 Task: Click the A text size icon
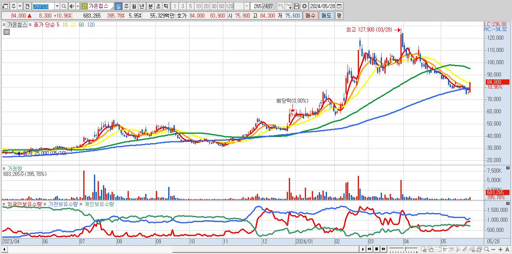[x=507, y=250]
